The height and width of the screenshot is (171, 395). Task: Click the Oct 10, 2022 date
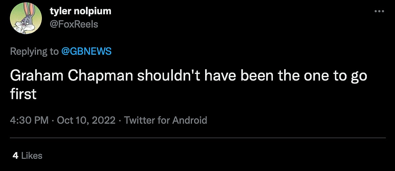(86, 120)
